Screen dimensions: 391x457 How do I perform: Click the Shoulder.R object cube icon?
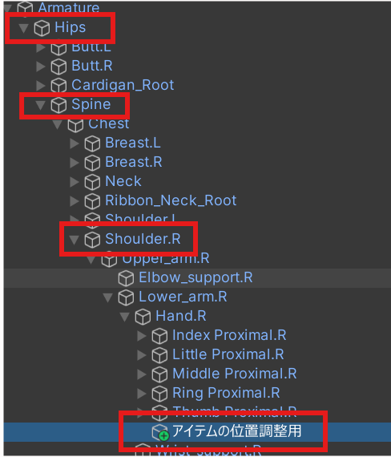pos(92,240)
